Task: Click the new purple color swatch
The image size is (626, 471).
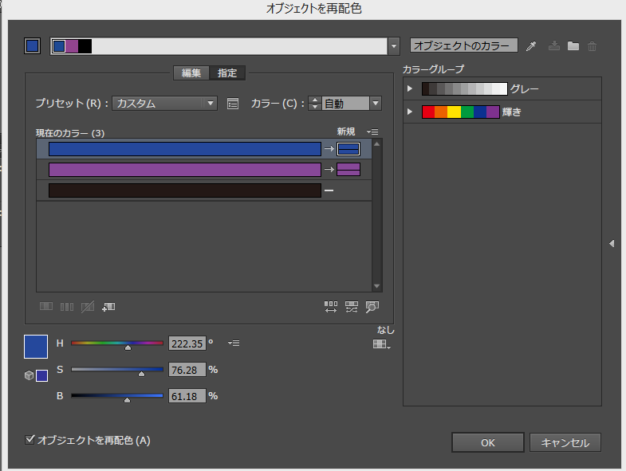Action: click(x=348, y=170)
